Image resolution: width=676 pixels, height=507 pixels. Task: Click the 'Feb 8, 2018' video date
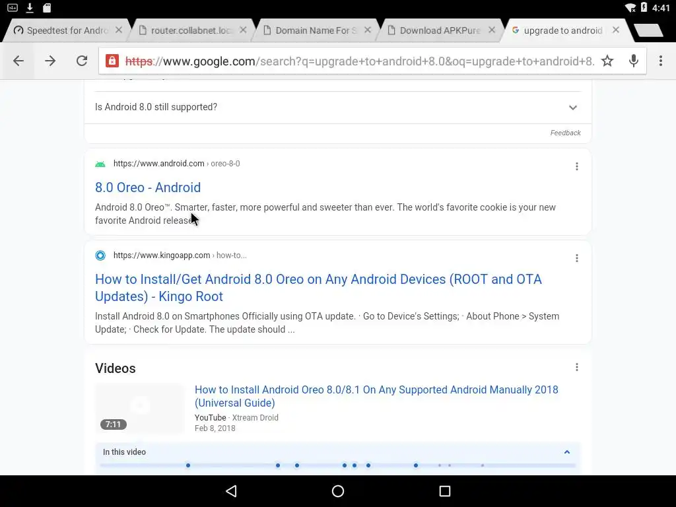point(215,428)
